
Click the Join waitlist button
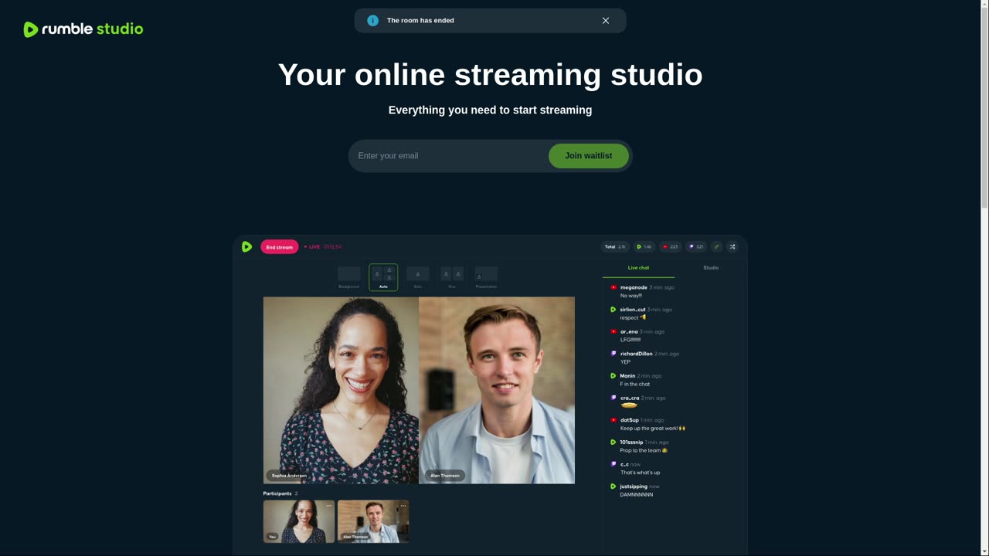[589, 156]
